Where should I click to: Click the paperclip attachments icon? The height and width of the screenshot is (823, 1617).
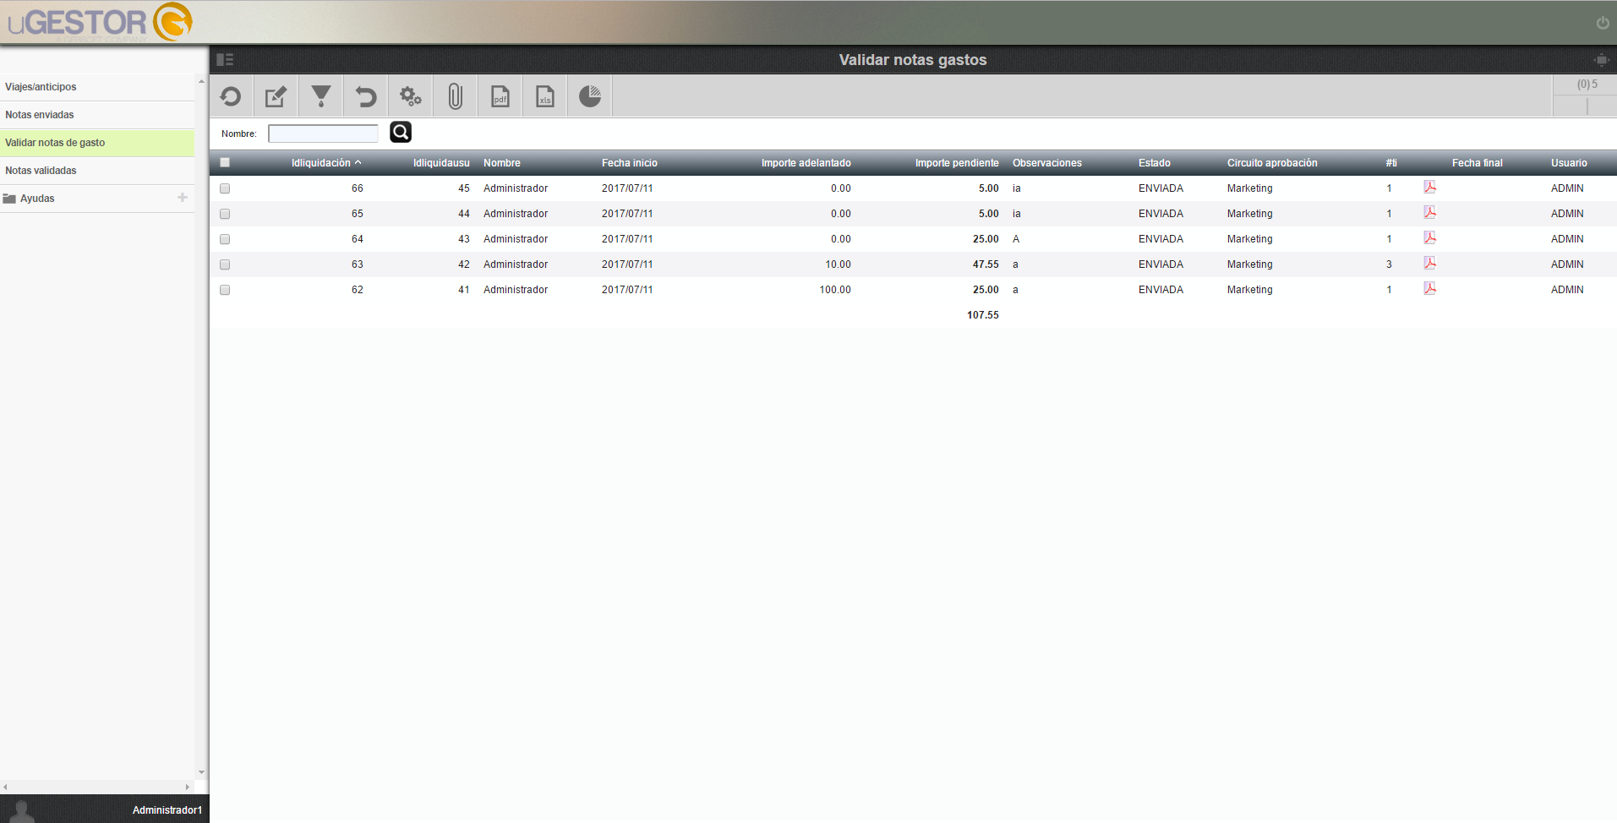click(x=455, y=96)
